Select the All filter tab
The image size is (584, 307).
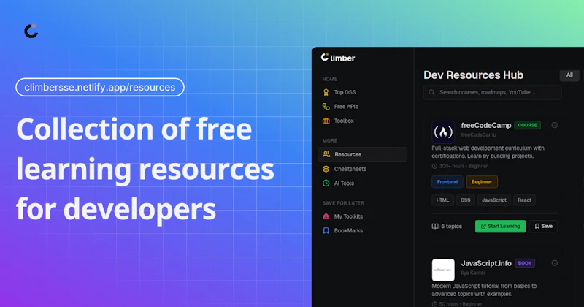(569, 75)
